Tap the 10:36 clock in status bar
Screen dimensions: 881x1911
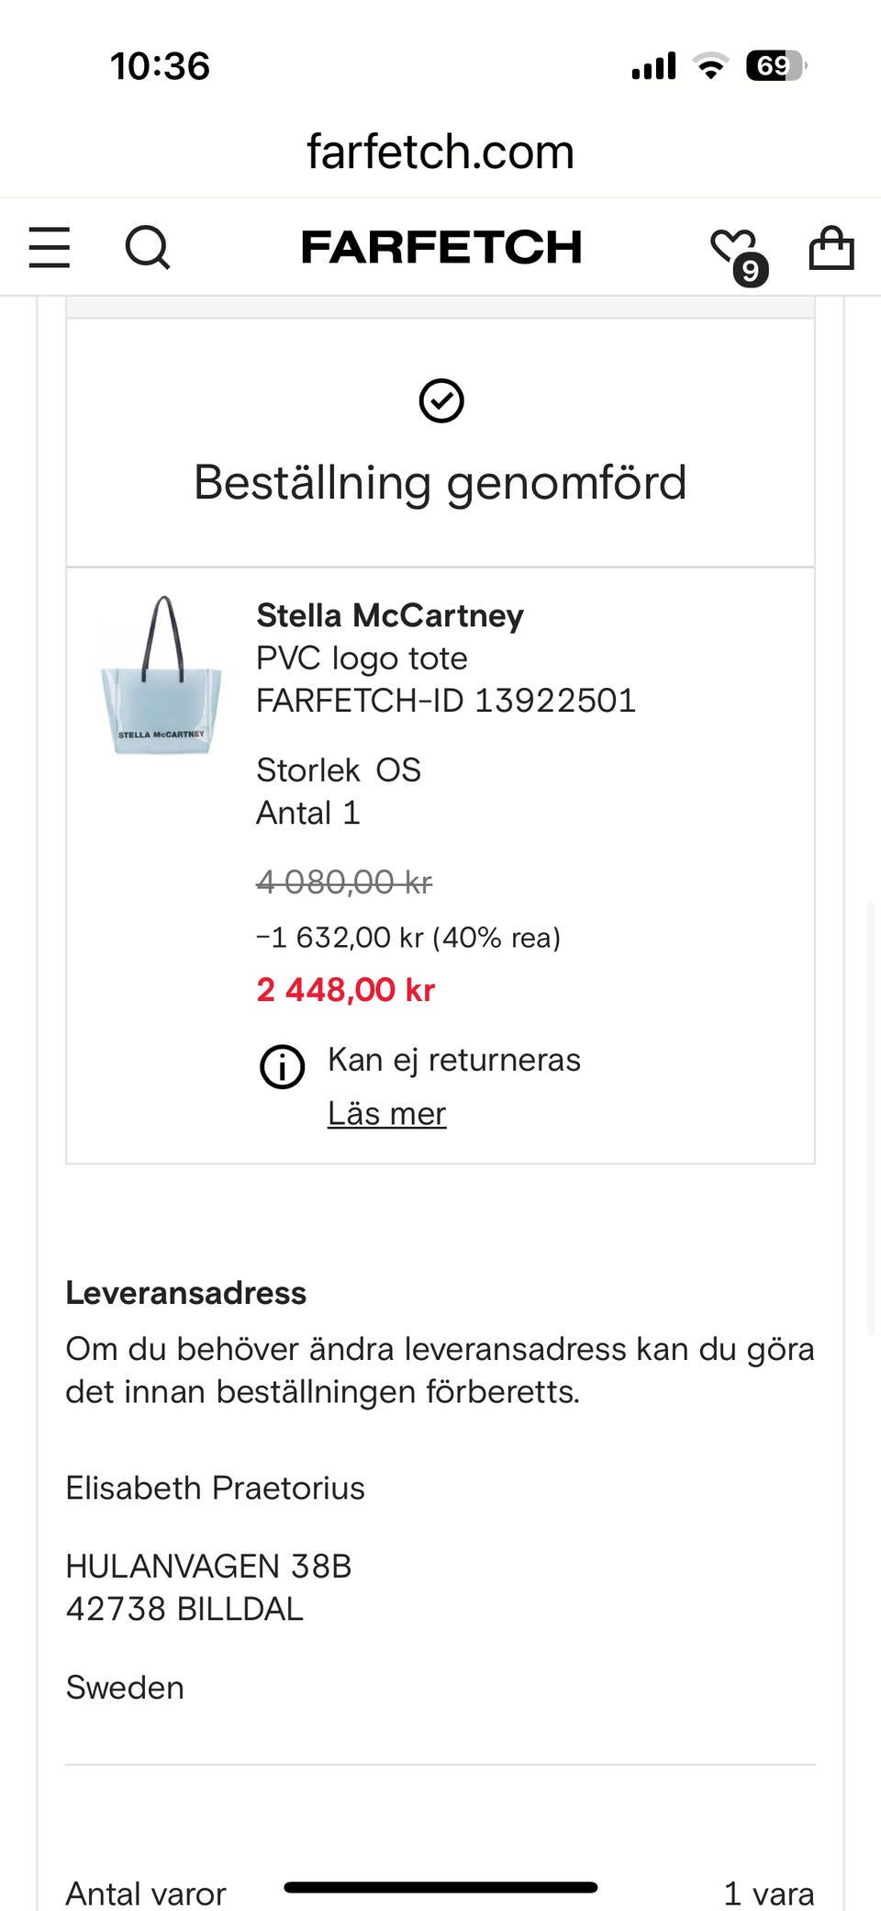pyautogui.click(x=160, y=66)
